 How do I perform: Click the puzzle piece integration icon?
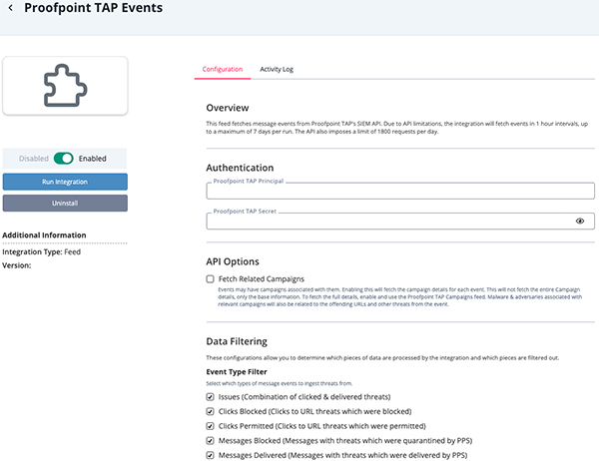click(x=65, y=85)
